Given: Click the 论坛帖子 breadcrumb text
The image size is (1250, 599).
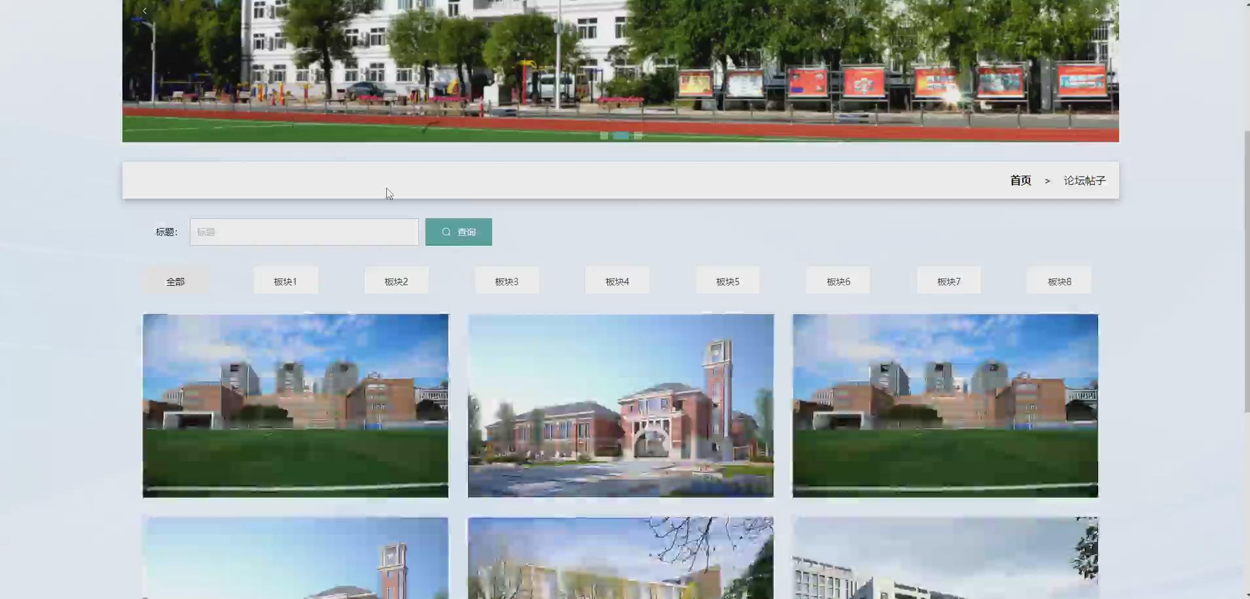Looking at the screenshot, I should [x=1084, y=180].
